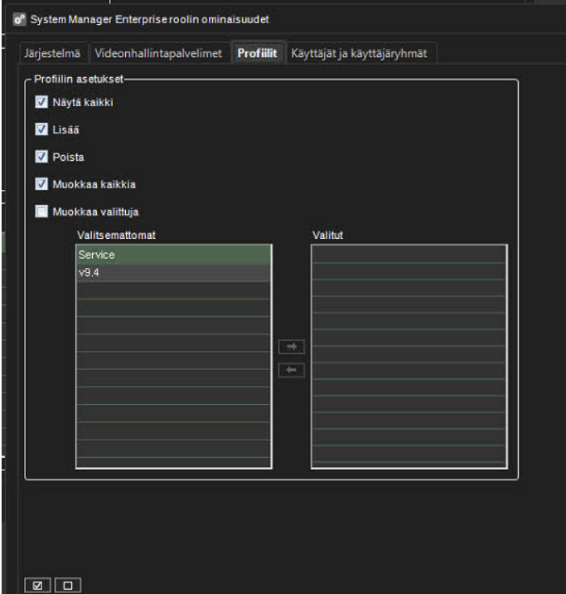The height and width of the screenshot is (594, 566).
Task: Disable the Poista permission checkbox
Action: click(x=41, y=157)
